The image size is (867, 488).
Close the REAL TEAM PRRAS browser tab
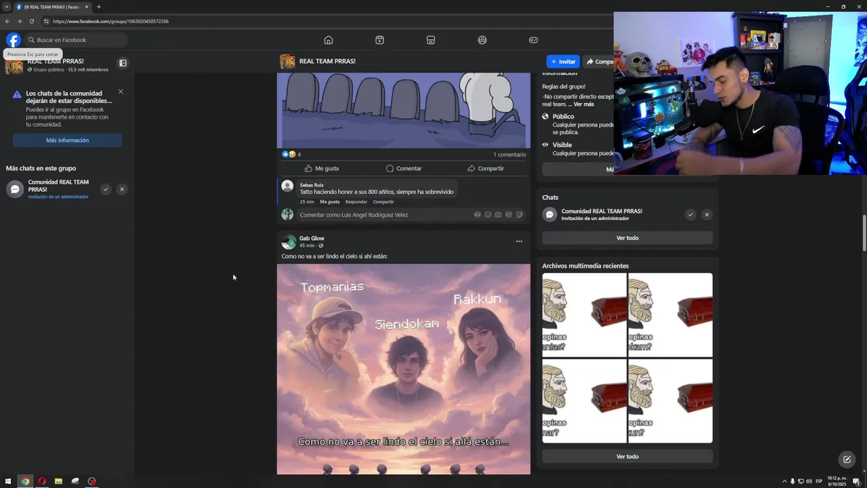point(87,7)
